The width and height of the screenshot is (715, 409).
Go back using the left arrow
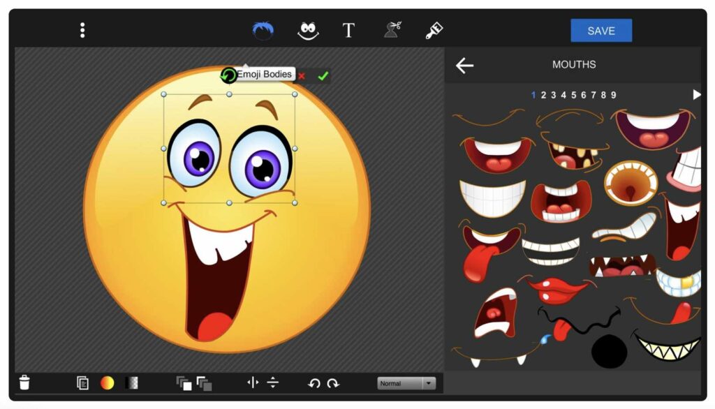[464, 65]
